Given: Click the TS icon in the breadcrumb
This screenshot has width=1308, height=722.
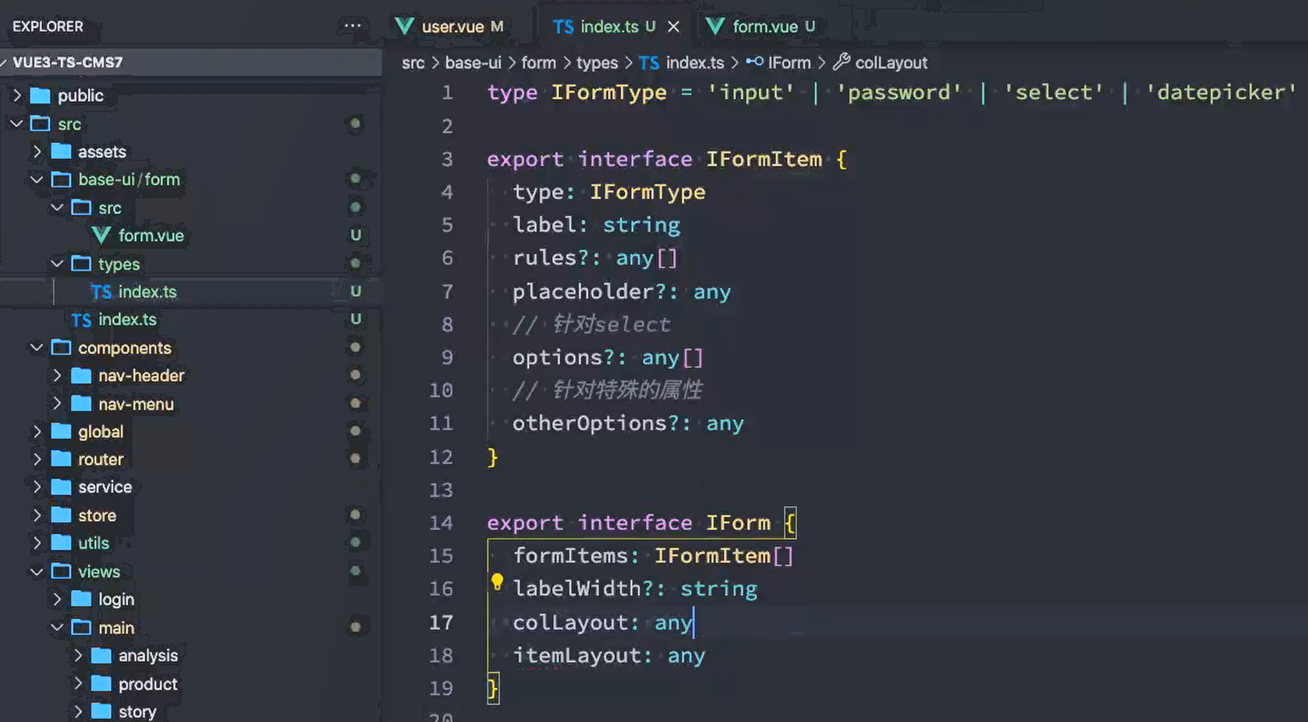Looking at the screenshot, I should (649, 63).
